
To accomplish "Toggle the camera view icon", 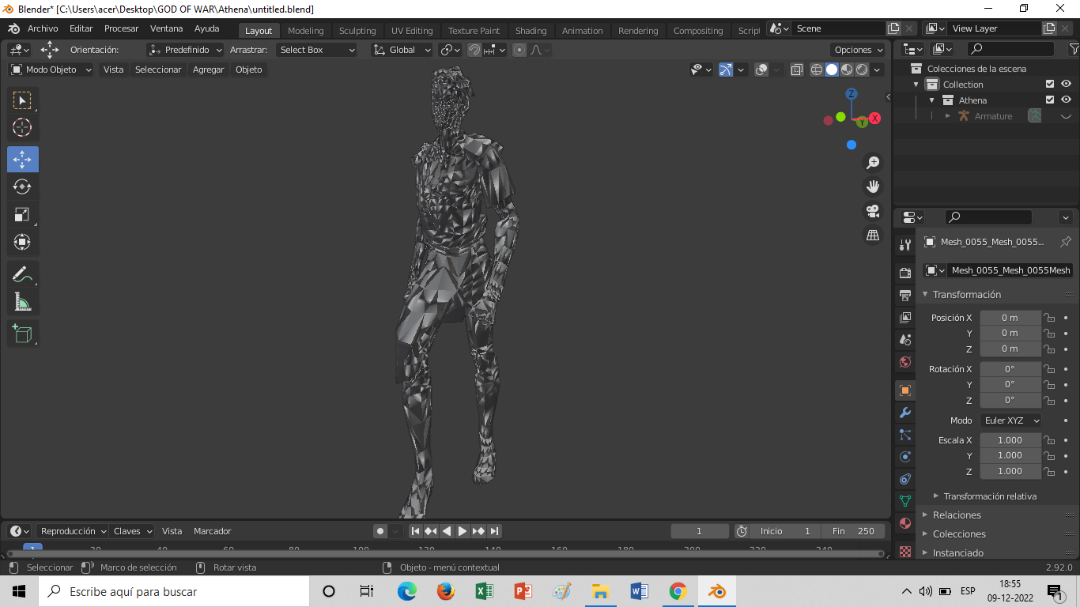I will coord(873,211).
